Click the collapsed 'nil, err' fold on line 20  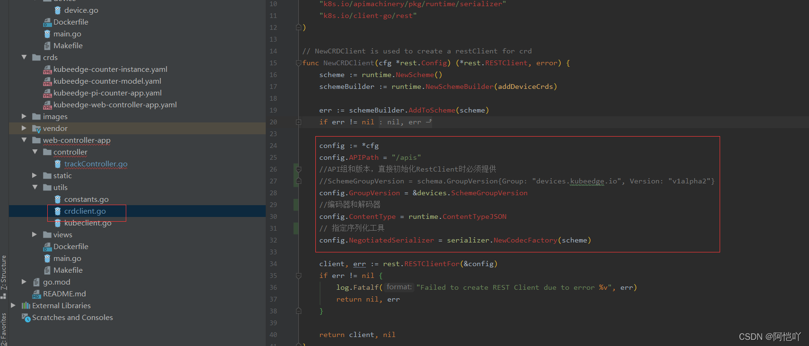pyautogui.click(x=405, y=122)
